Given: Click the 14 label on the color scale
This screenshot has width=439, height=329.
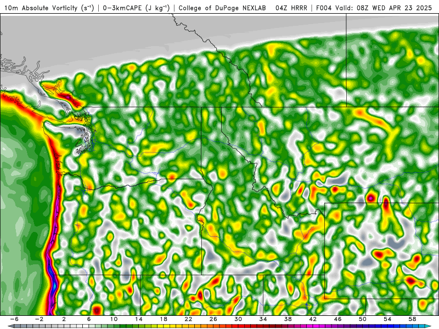Looking at the screenshot, I should click(139, 319).
